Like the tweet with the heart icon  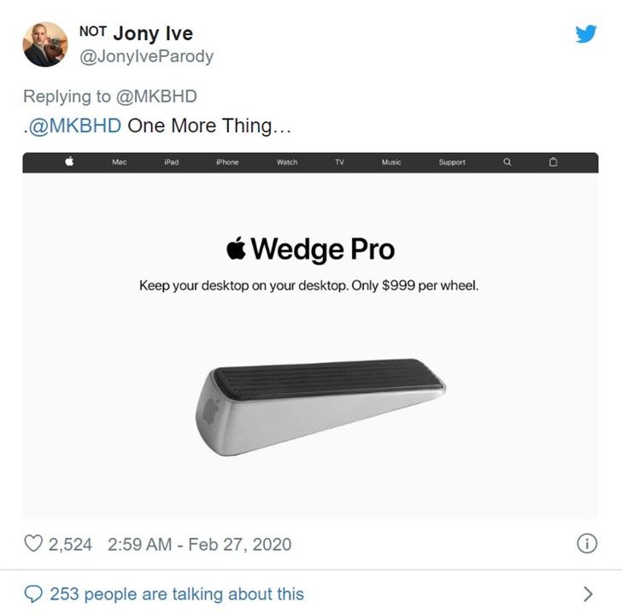[x=33, y=543]
